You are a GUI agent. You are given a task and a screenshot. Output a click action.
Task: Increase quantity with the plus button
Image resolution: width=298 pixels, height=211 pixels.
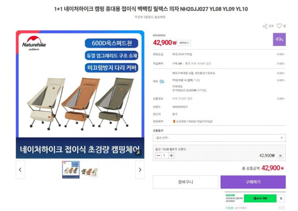coord(171,156)
